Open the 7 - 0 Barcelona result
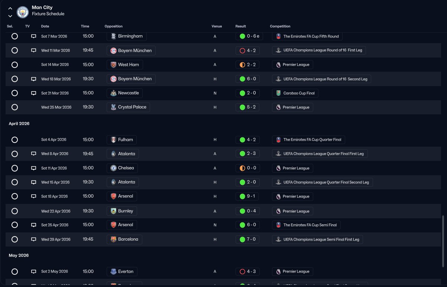 (x=247, y=239)
